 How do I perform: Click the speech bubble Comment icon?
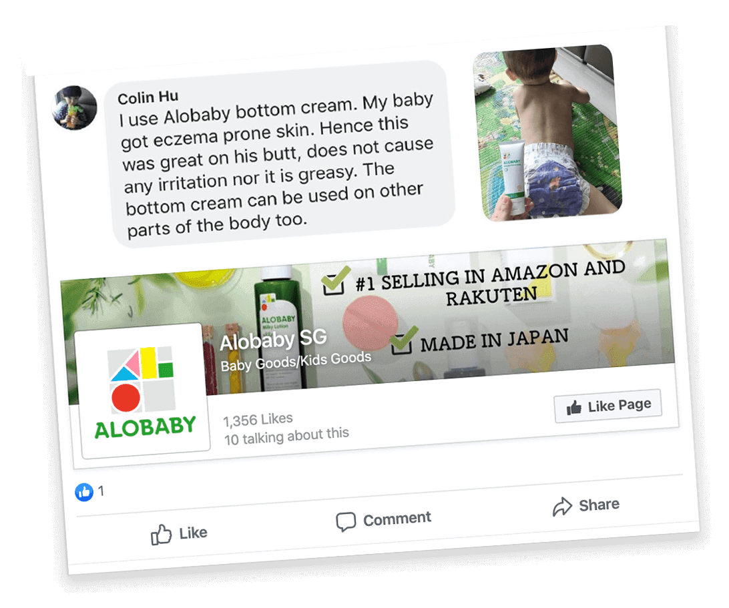346,521
